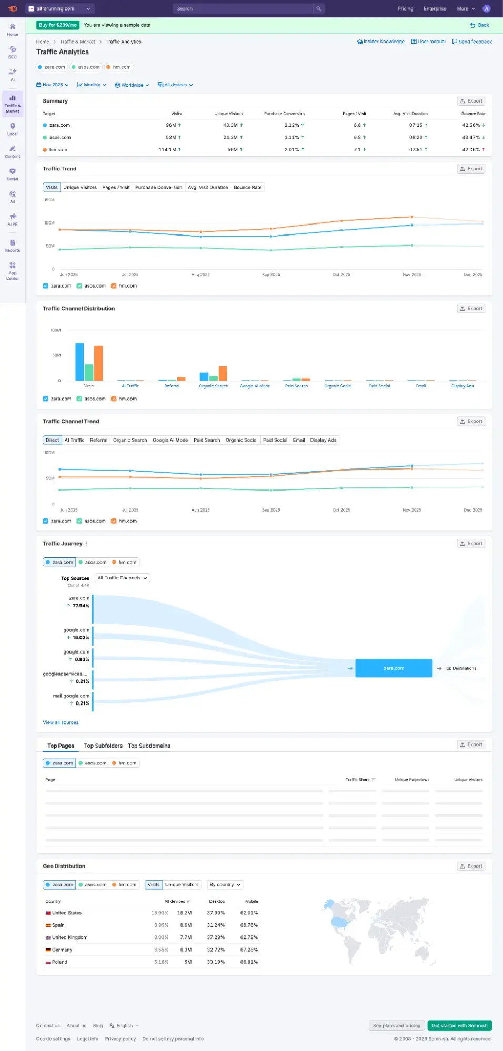Switch to the Top Subfolders tab
Image resolution: width=503 pixels, height=1051 pixels.
[103, 746]
